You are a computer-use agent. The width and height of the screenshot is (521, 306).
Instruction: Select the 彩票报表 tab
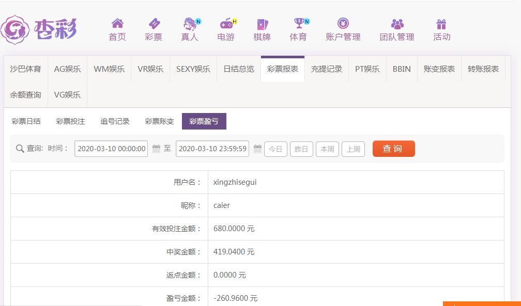[x=283, y=69]
